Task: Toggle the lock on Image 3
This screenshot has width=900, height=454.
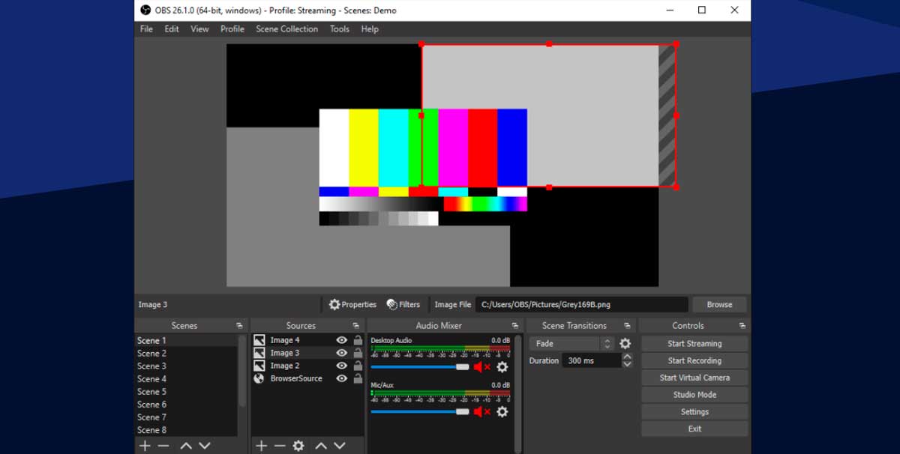Action: pos(358,353)
